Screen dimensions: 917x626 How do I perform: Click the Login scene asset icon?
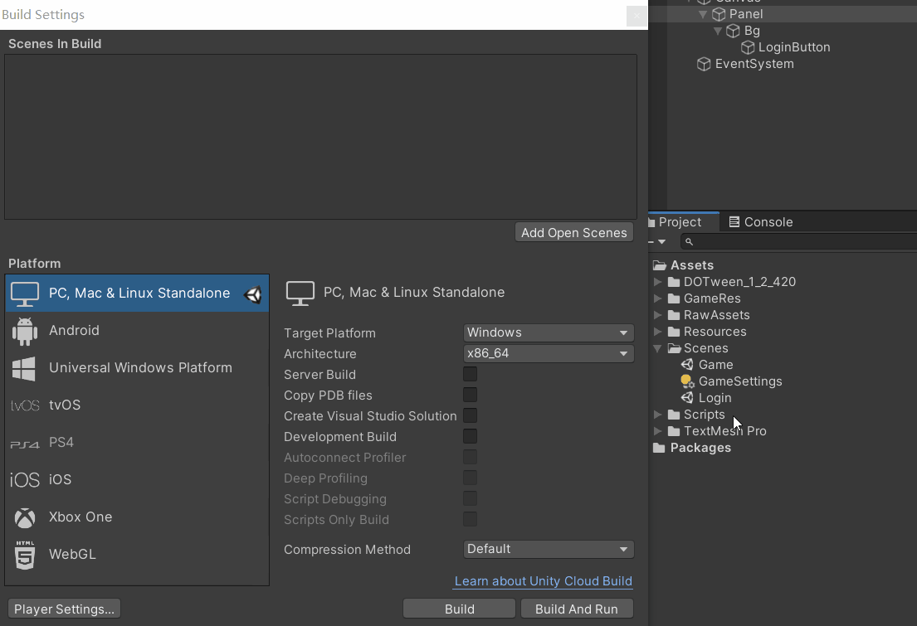[687, 398]
